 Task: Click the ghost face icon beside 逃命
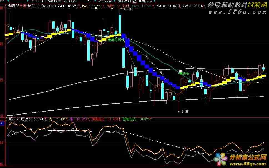(x=180, y=71)
